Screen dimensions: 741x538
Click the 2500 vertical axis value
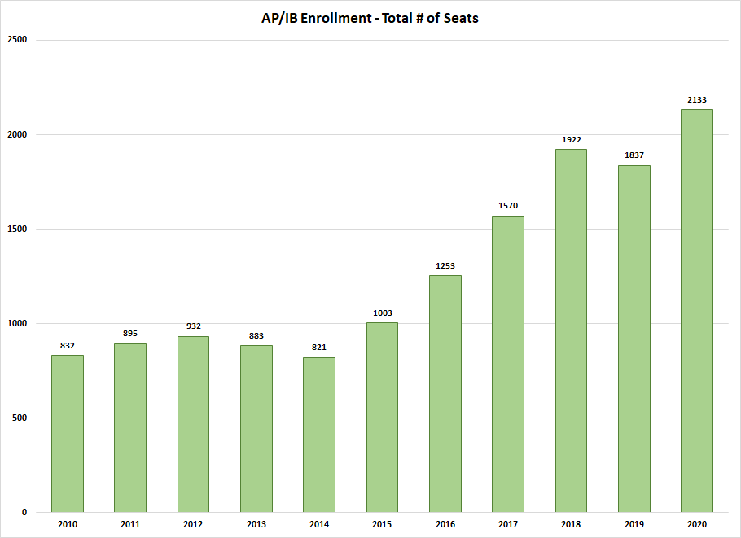[17, 40]
